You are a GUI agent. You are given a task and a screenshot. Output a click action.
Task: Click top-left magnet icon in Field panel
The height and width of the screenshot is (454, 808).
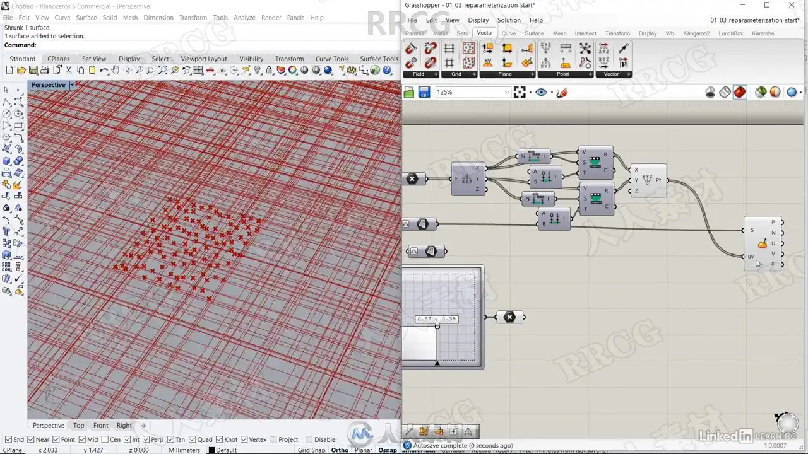411,49
